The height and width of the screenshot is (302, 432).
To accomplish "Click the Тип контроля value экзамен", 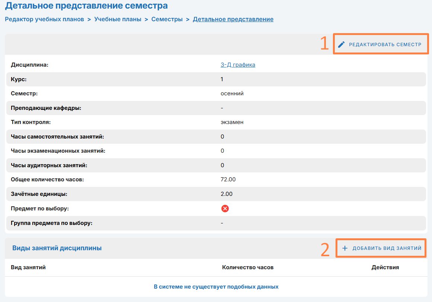I will point(232,122).
